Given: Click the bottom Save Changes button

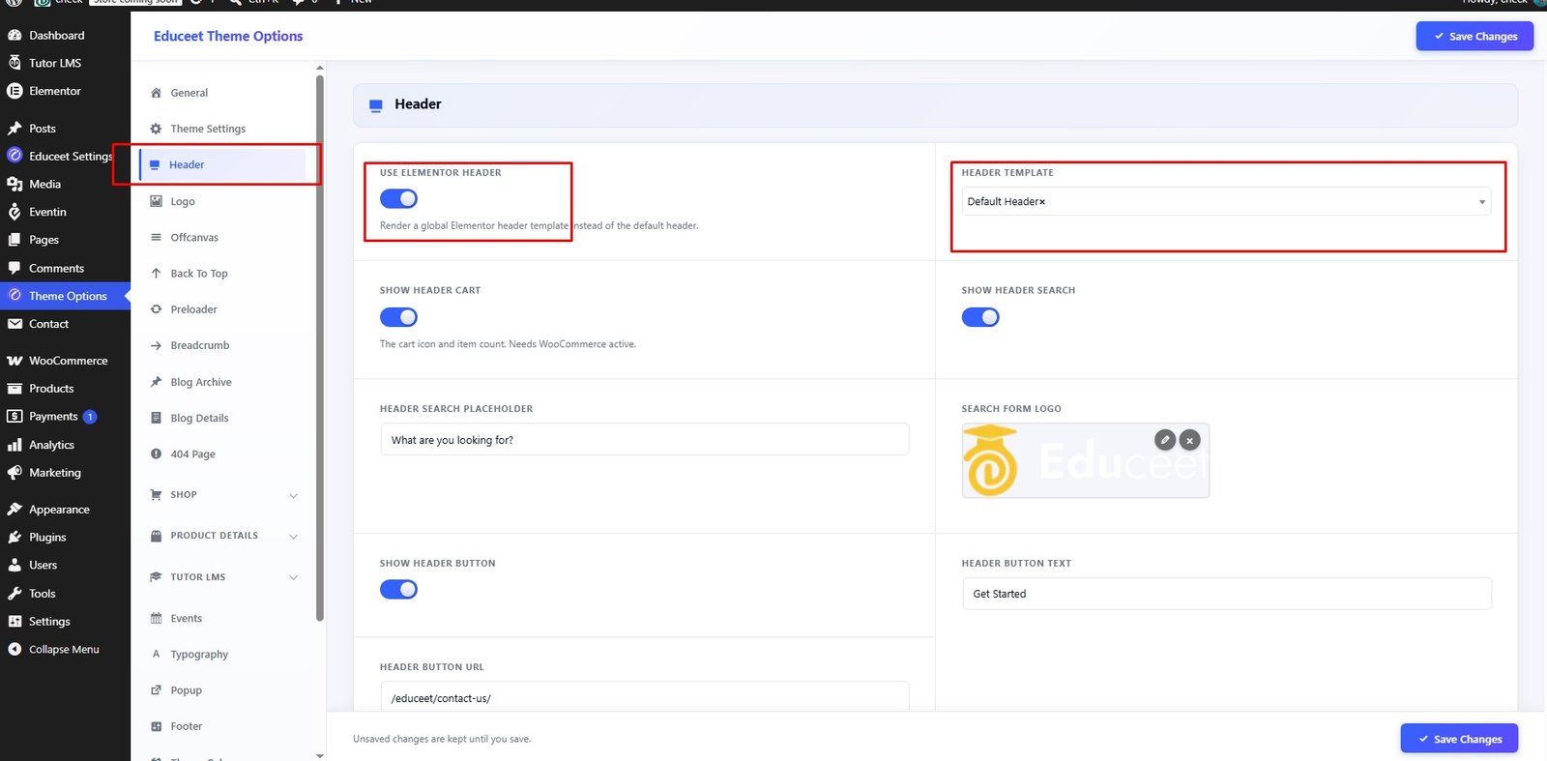Looking at the screenshot, I should click(1459, 739).
